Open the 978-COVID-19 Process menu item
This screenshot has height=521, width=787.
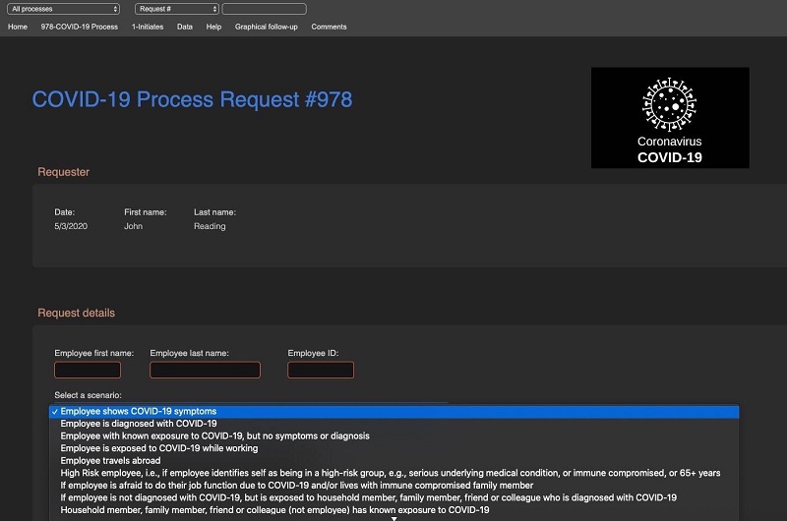pos(80,27)
